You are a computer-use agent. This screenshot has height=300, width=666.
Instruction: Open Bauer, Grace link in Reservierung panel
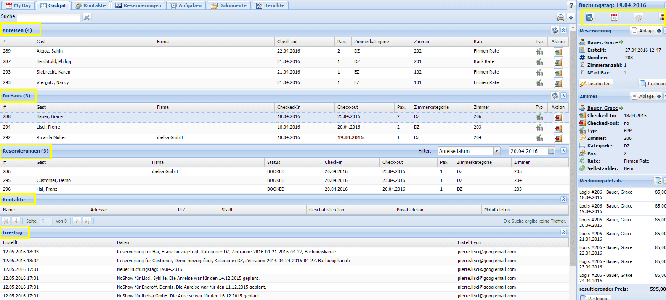[602, 42]
